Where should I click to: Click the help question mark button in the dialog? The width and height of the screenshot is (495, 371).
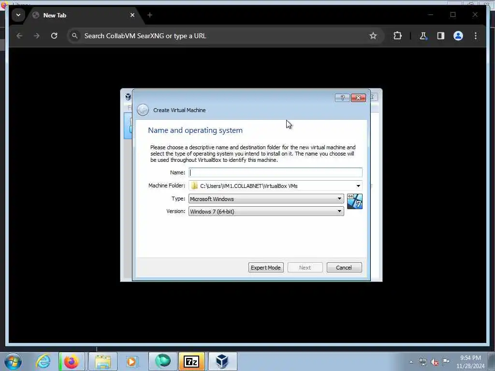pos(342,98)
